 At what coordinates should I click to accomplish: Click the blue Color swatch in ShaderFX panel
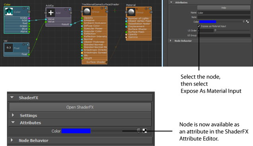pyautogui.click(x=76, y=131)
